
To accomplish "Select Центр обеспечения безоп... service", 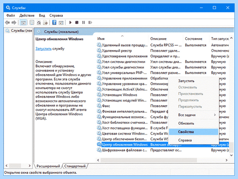I will pyautogui.click(x=132, y=139).
